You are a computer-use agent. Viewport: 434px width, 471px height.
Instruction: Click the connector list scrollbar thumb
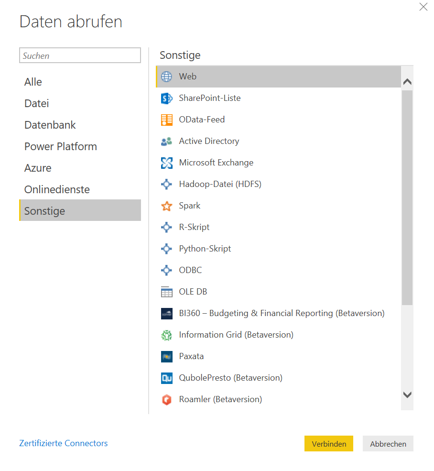(x=407, y=197)
